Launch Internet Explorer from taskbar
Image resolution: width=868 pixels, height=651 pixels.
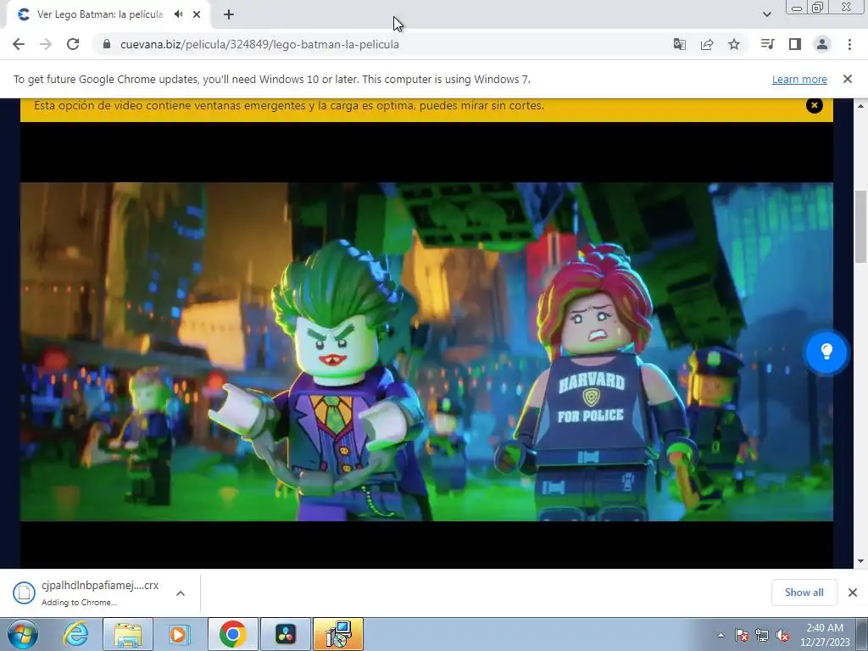pos(75,634)
